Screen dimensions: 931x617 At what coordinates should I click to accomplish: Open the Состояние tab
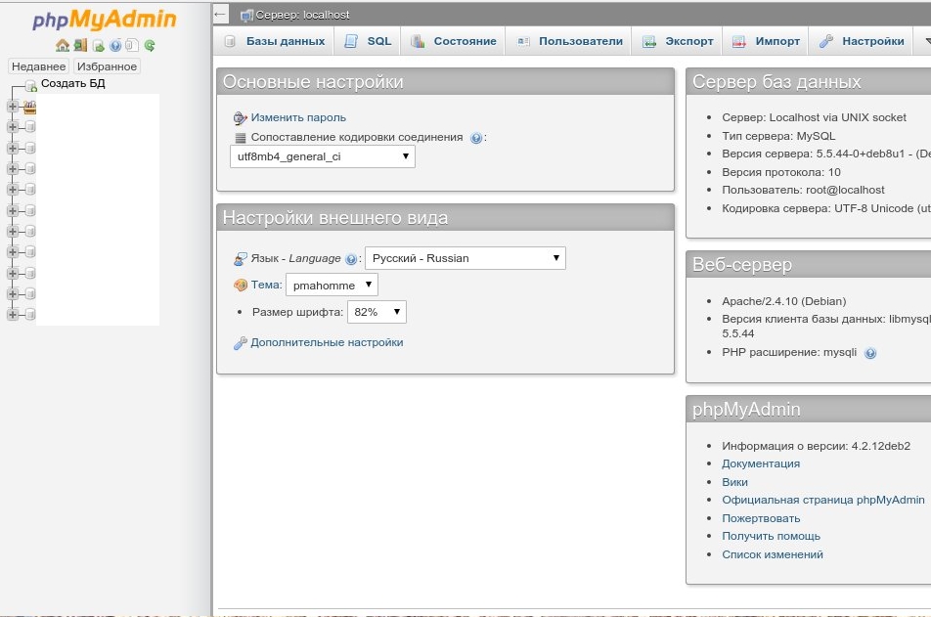(453, 41)
